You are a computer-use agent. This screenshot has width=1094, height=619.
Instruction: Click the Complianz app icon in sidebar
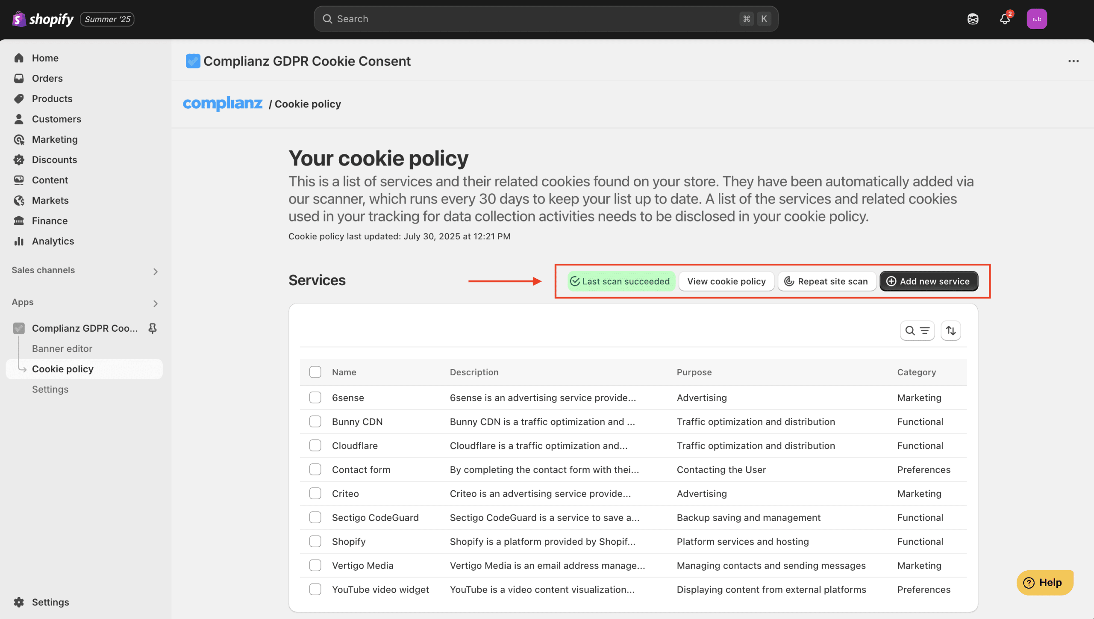[x=19, y=328]
